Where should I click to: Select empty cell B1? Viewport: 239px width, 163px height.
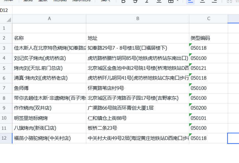point(138,28)
